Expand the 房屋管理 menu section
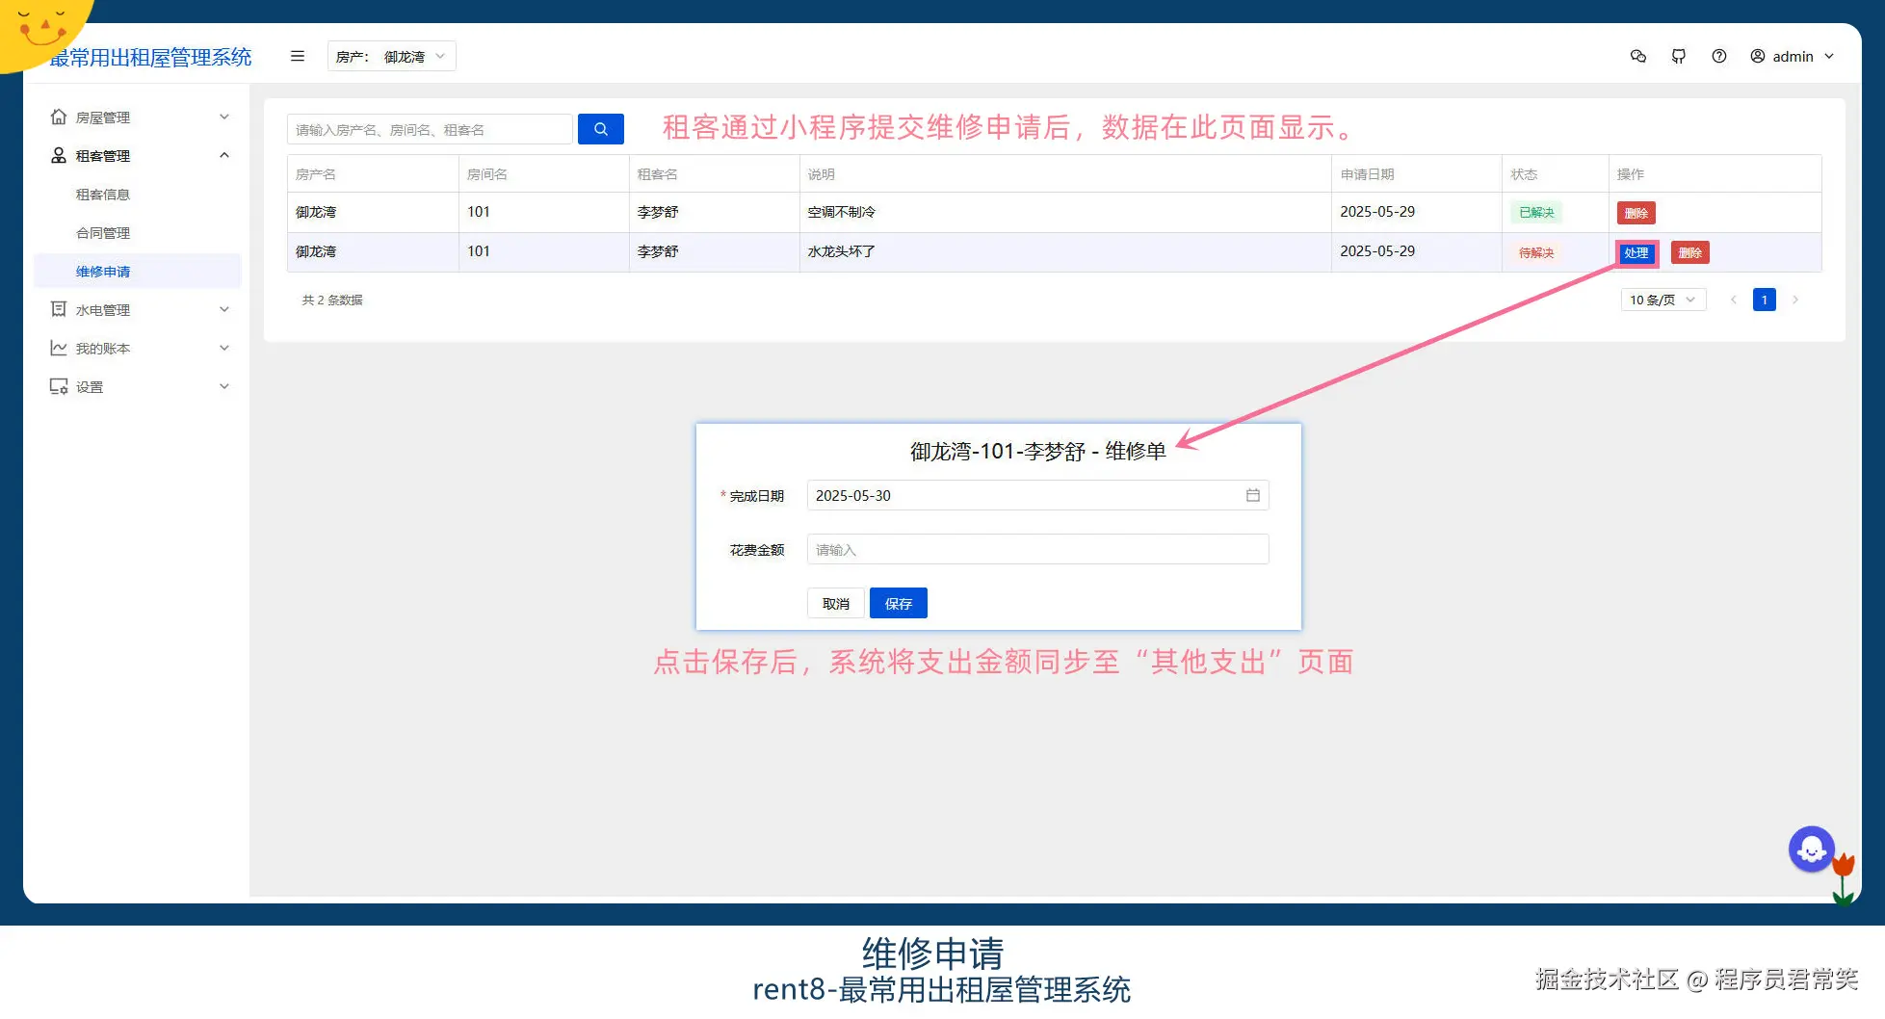The width and height of the screenshot is (1885, 1019). point(140,117)
